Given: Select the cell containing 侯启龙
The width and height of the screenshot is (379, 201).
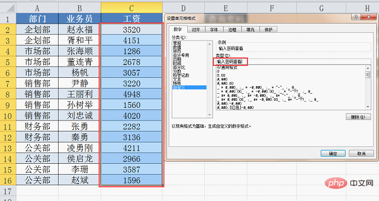Looking at the screenshot, I should (x=79, y=158).
